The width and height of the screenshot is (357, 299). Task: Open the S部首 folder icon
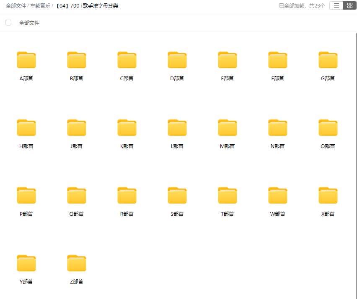point(177,195)
